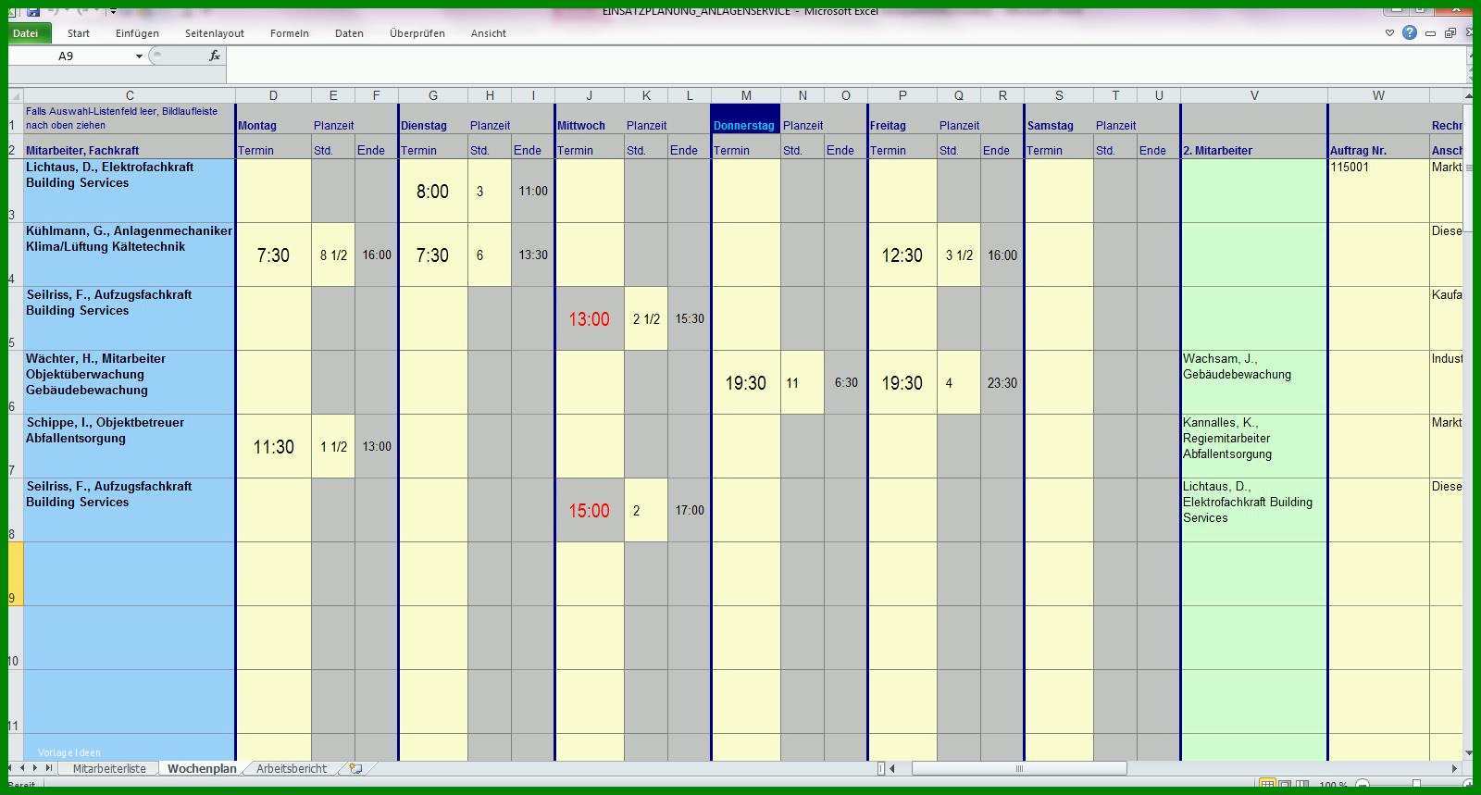Viewport: 1481px width, 795px height.
Task: Select column C header
Action: [130, 95]
